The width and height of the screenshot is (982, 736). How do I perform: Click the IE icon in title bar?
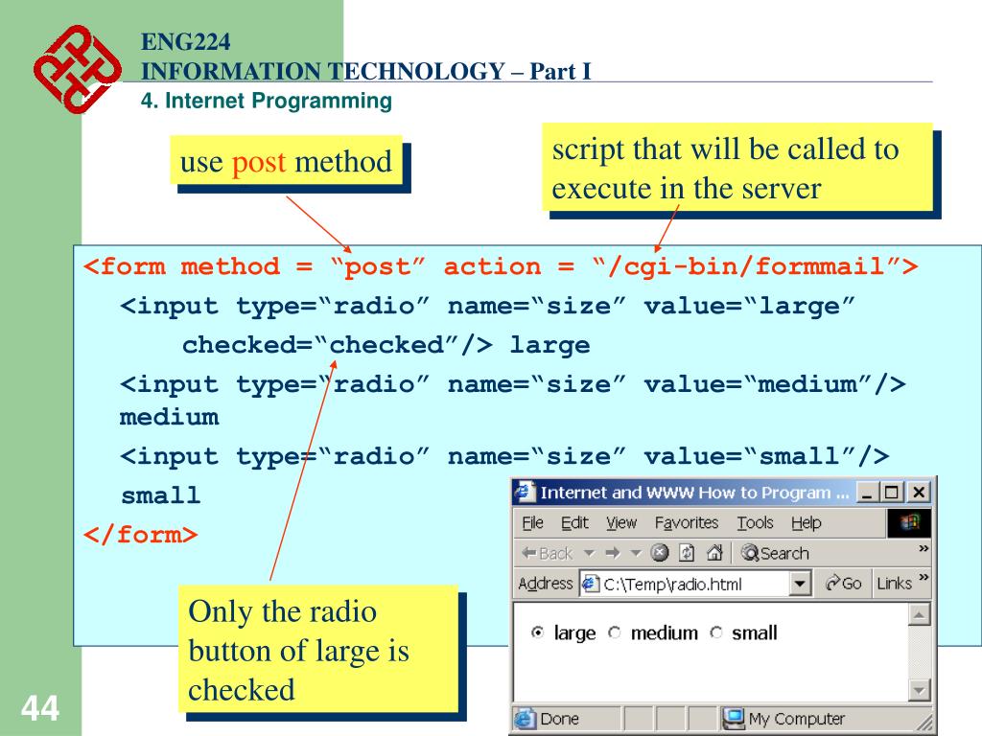[525, 493]
